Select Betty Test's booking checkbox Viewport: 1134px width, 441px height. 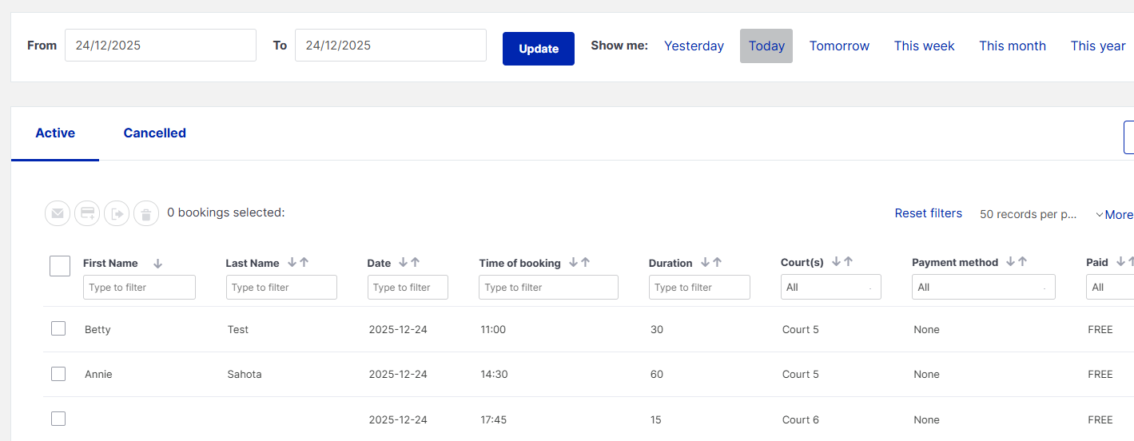click(x=58, y=328)
